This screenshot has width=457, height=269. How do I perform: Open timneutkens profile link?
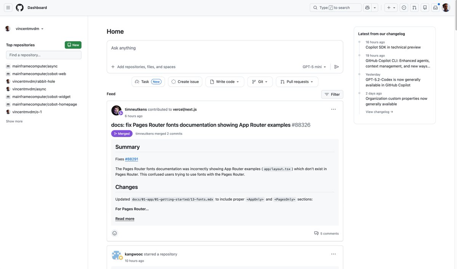click(x=136, y=109)
